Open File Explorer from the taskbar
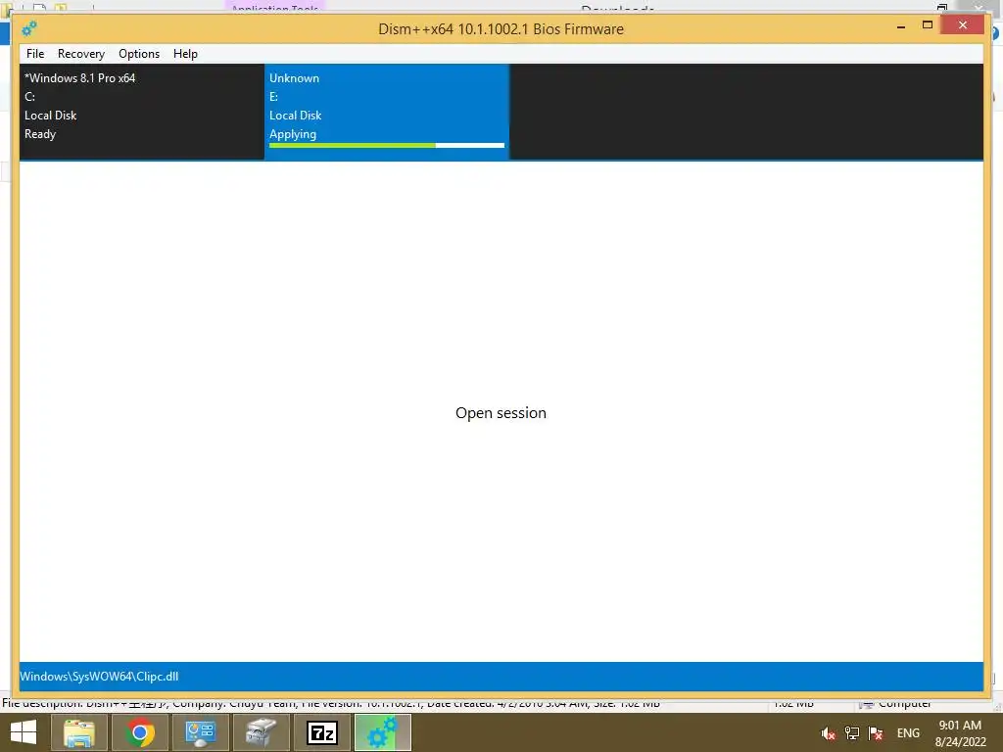This screenshot has height=752, width=1003. (78, 732)
